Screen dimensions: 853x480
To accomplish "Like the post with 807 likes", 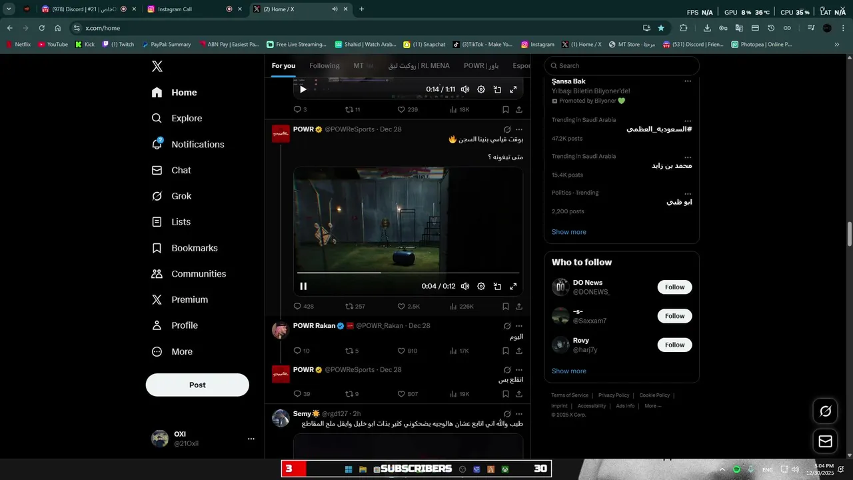I will click(407, 394).
